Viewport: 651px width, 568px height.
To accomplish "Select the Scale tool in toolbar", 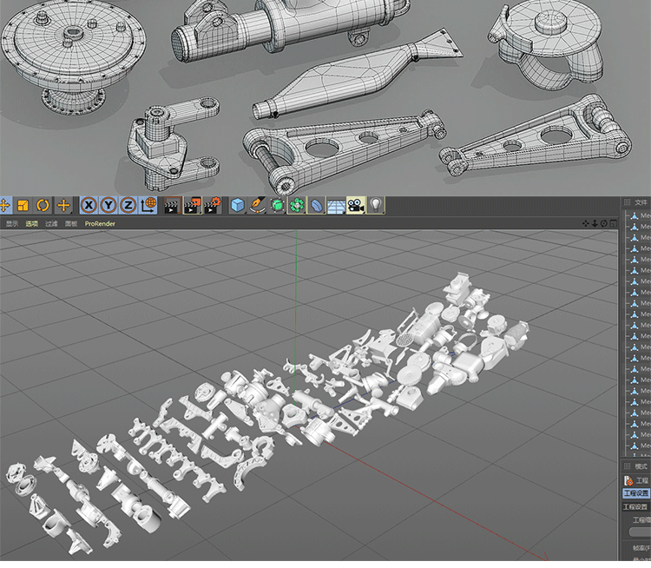I will [23, 206].
